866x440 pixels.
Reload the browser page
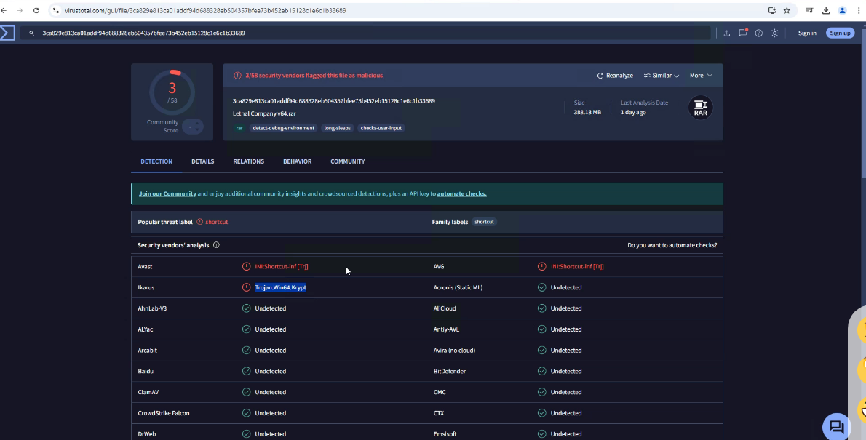pyautogui.click(x=36, y=10)
